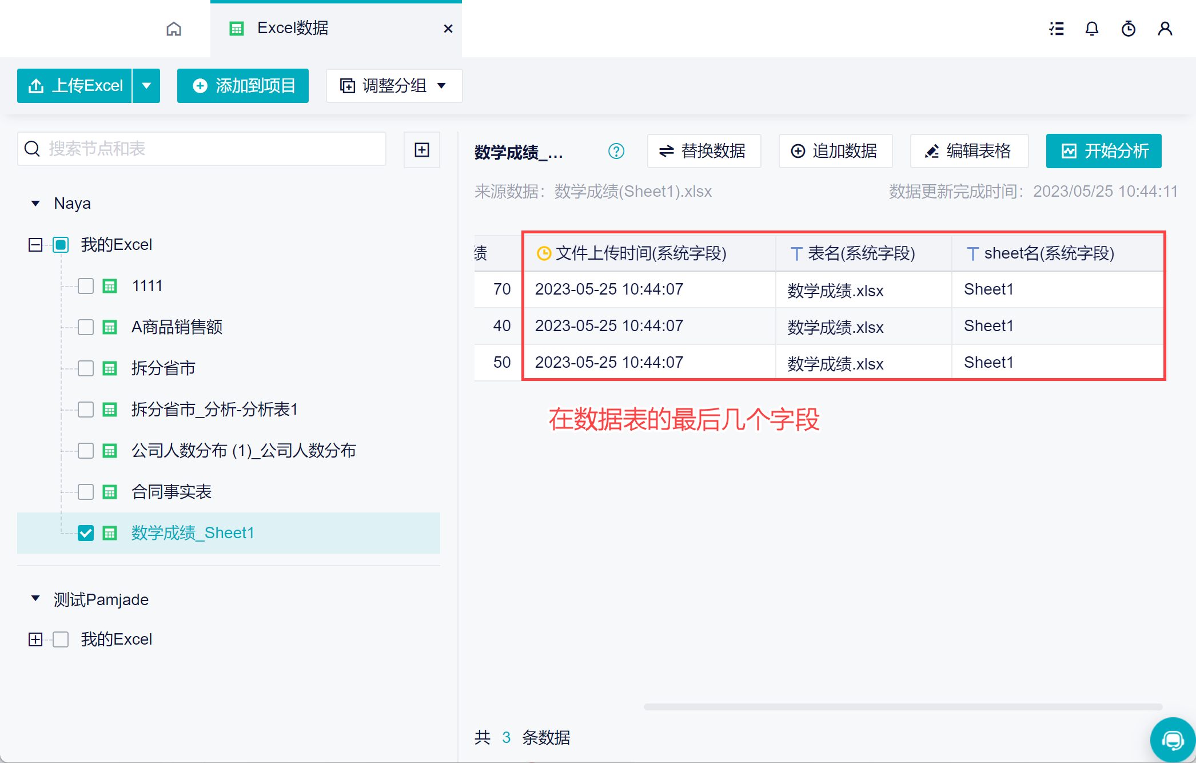The image size is (1196, 763).
Task: Expand the 调整分组 dropdown
Action: 394,86
